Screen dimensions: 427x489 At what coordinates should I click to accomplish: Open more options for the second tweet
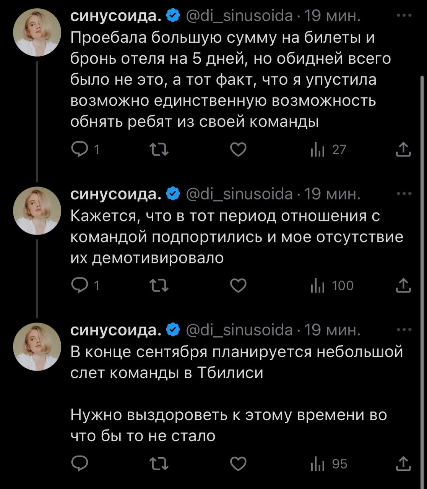pyautogui.click(x=404, y=194)
